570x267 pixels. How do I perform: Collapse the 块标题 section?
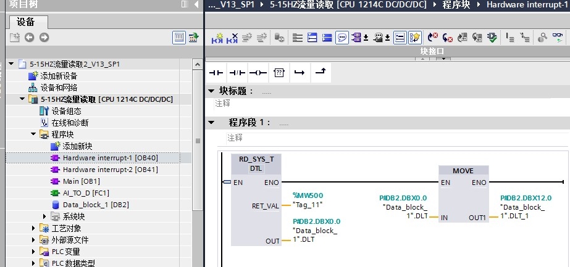click(211, 91)
